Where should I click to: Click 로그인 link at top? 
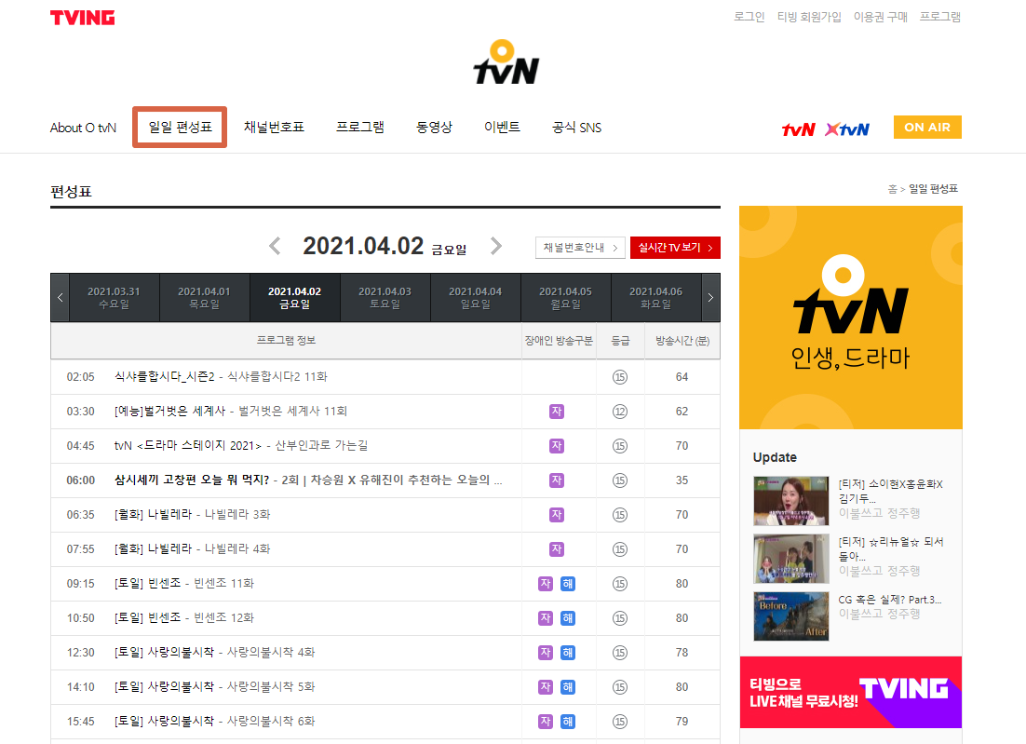(749, 17)
